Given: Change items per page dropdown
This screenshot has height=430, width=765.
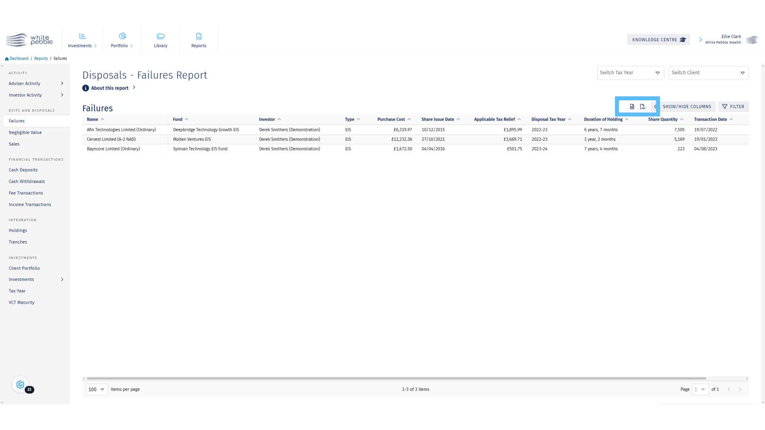Looking at the screenshot, I should [x=96, y=389].
